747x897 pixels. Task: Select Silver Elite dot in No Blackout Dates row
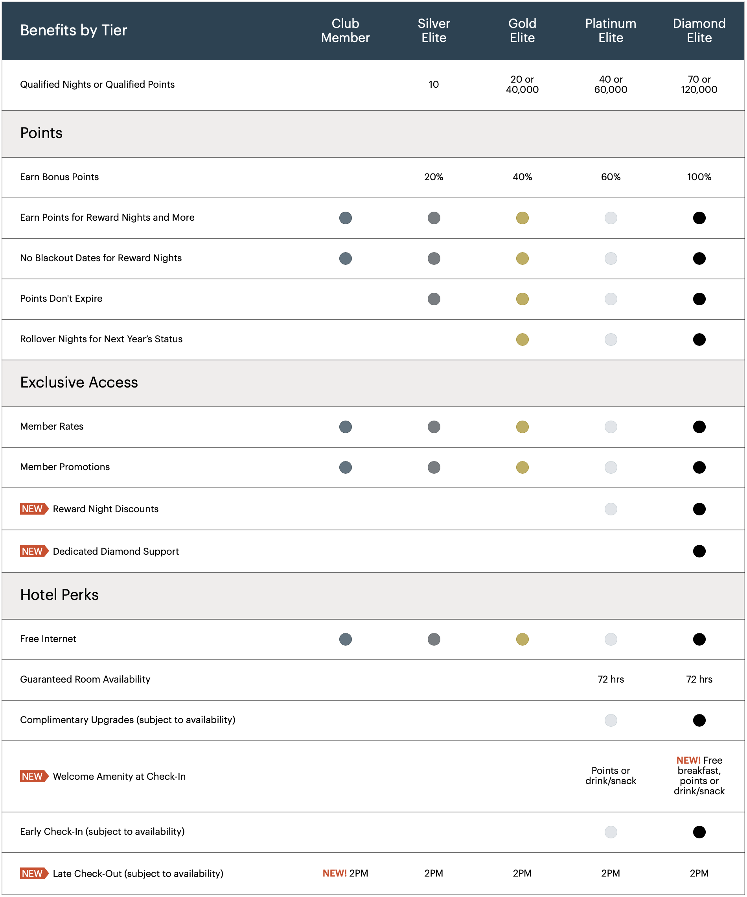tap(434, 258)
